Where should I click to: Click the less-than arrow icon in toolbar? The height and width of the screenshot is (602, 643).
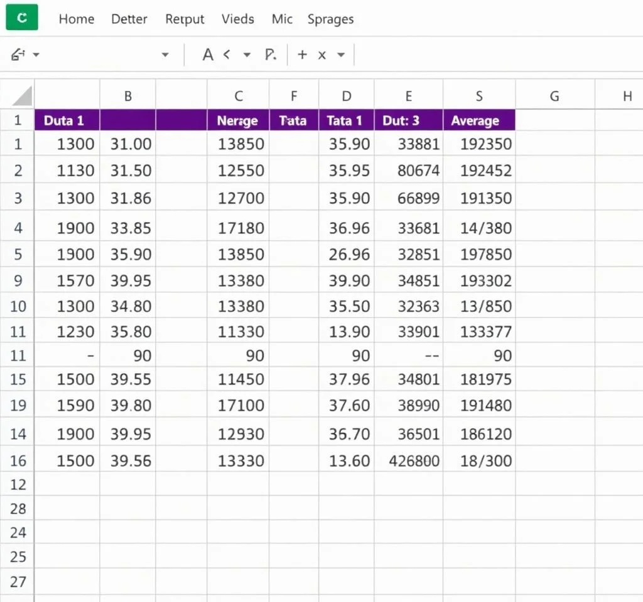tap(227, 55)
